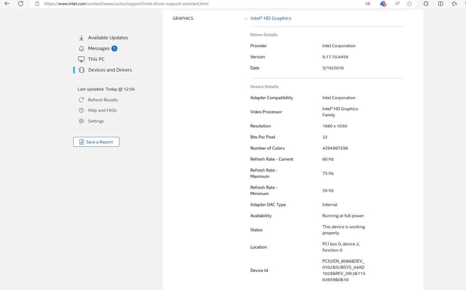Click the download arrow icon beside Available Updates

82,38
